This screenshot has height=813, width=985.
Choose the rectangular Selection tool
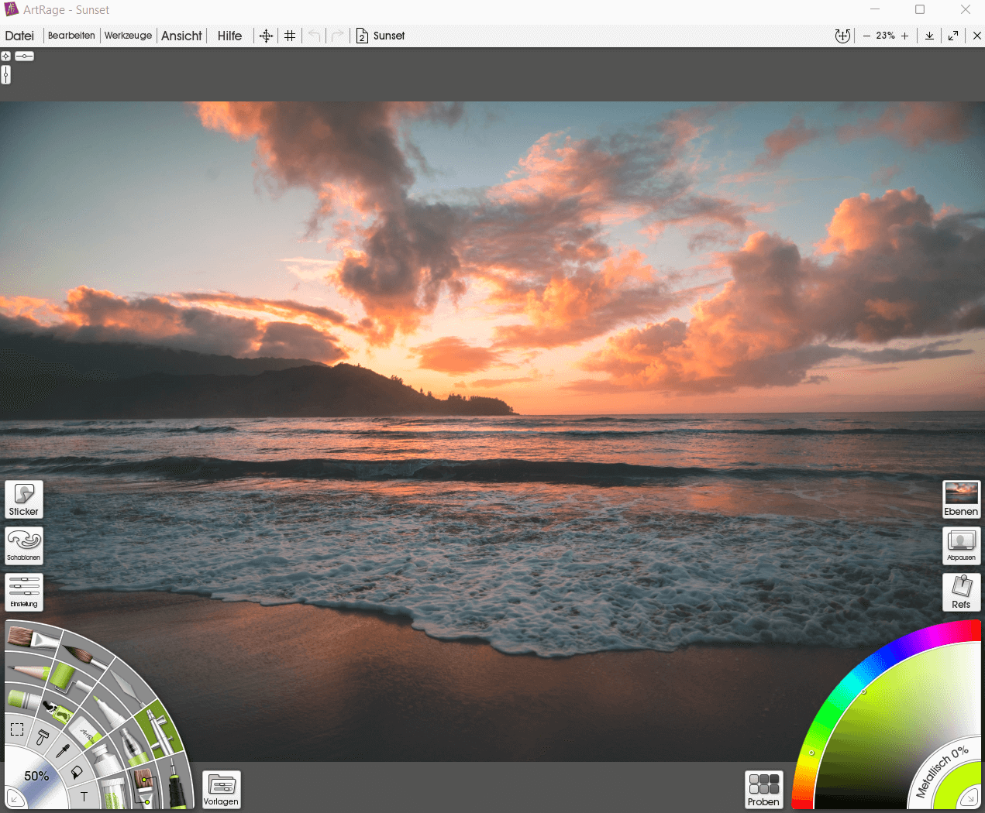point(17,729)
